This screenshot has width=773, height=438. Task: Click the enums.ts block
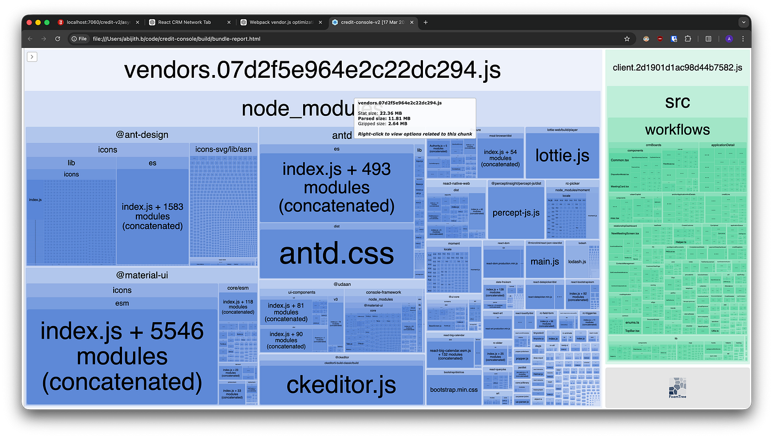633,322
